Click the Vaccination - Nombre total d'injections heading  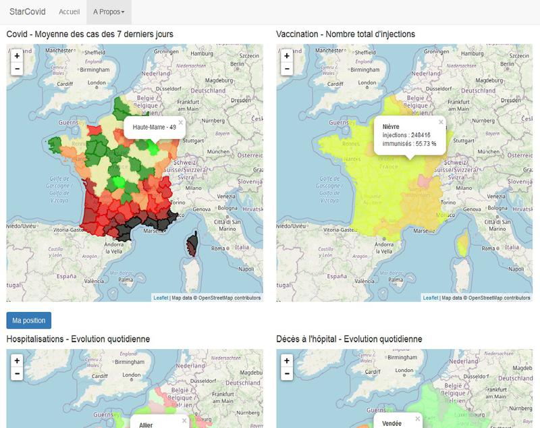[346, 34]
